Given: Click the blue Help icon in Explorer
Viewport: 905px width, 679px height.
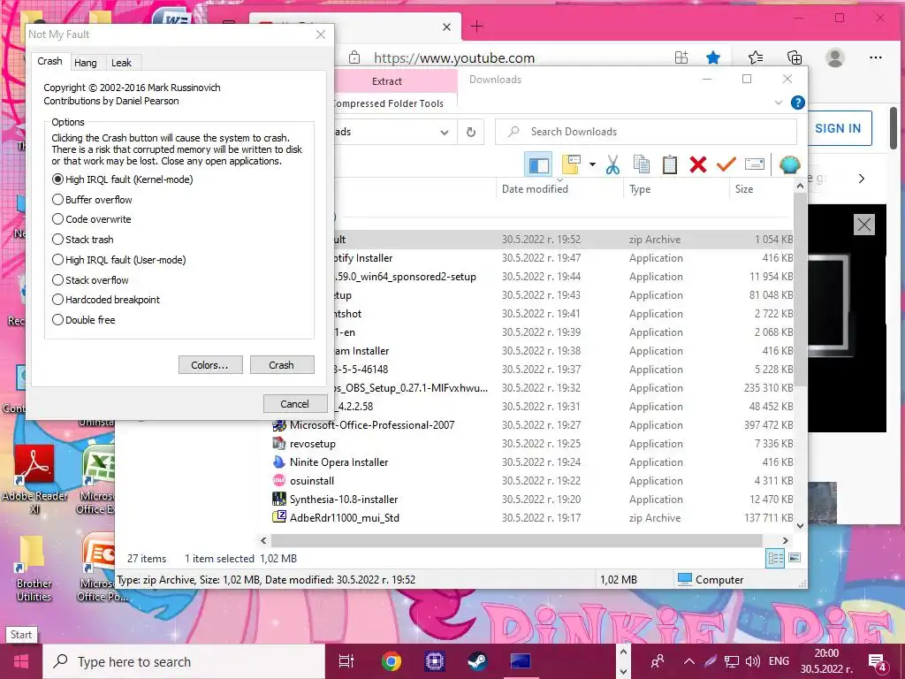Looking at the screenshot, I should (x=798, y=103).
